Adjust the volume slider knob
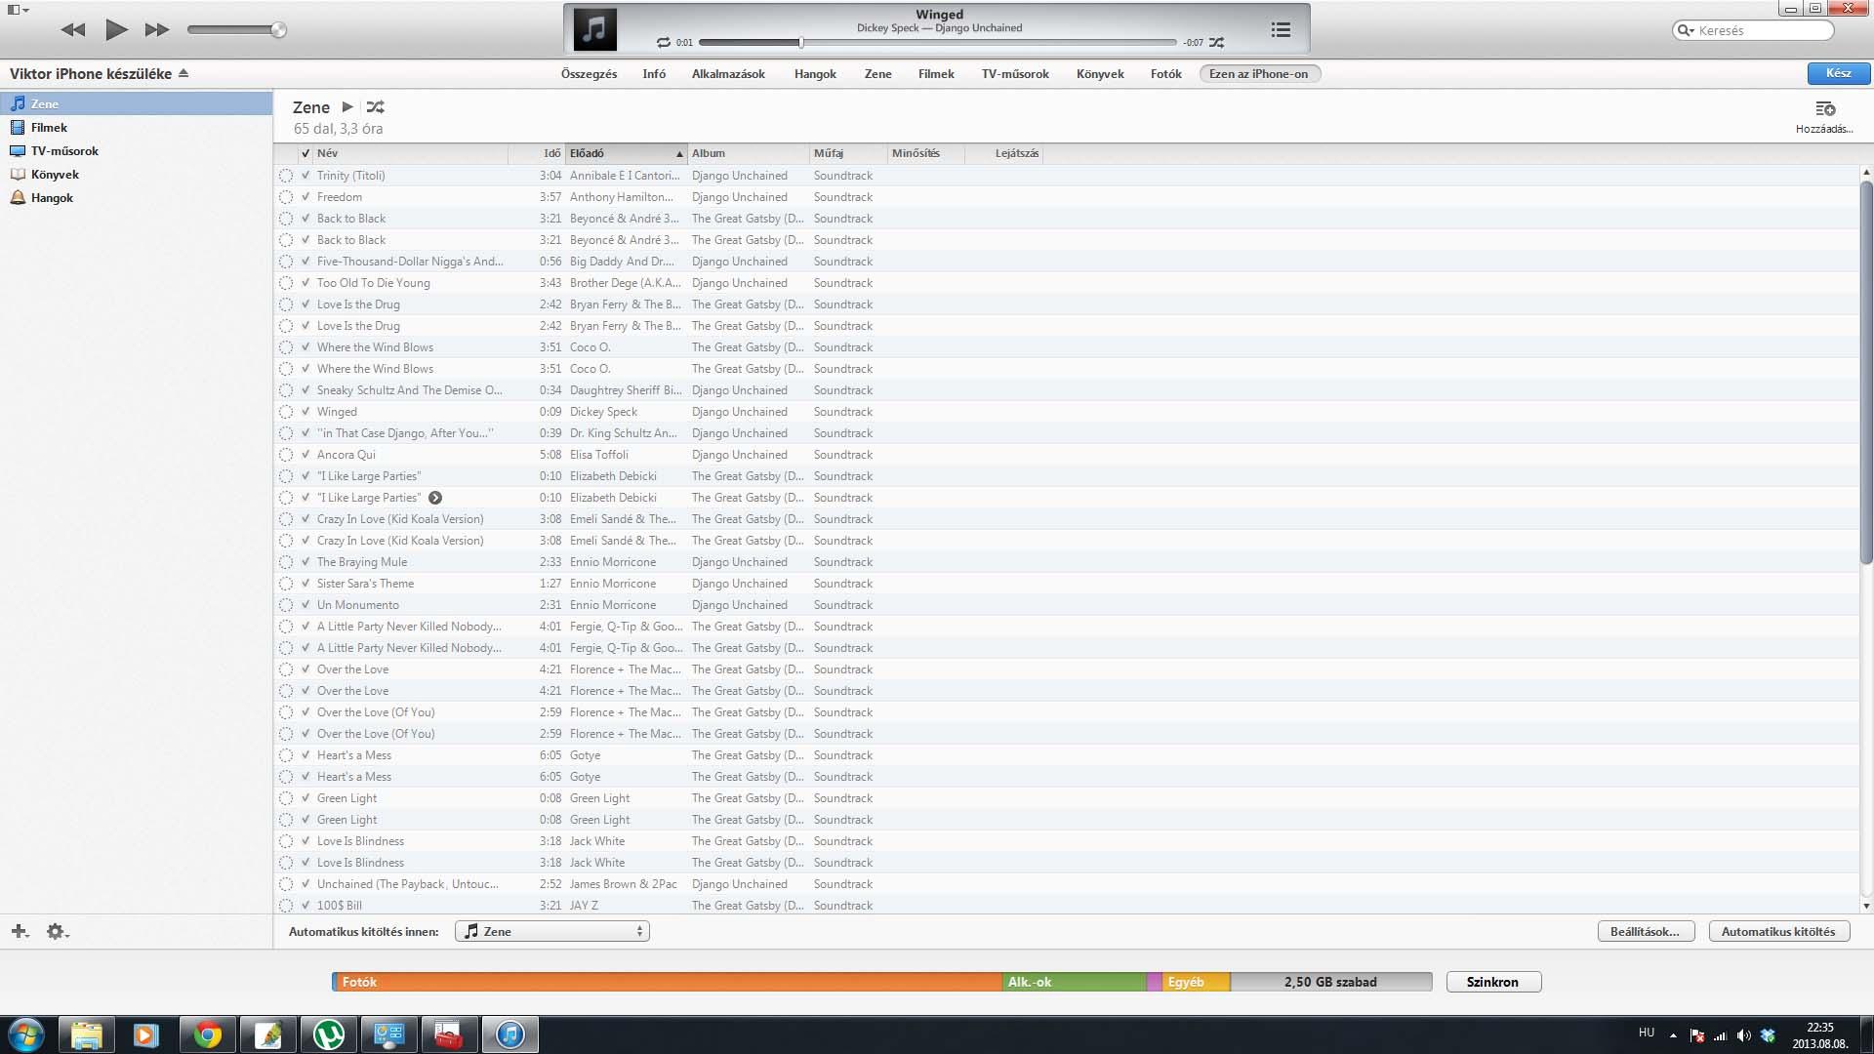The image size is (1874, 1054). click(278, 30)
